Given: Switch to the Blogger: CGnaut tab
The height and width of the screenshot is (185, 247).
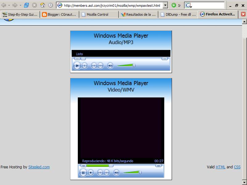Looking at the screenshot, I should [x=59, y=14].
